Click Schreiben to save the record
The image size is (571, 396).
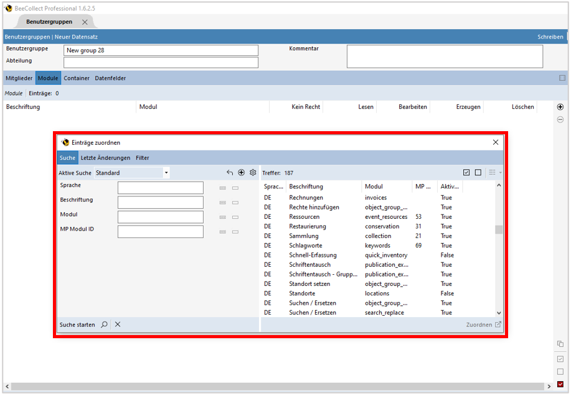point(550,37)
